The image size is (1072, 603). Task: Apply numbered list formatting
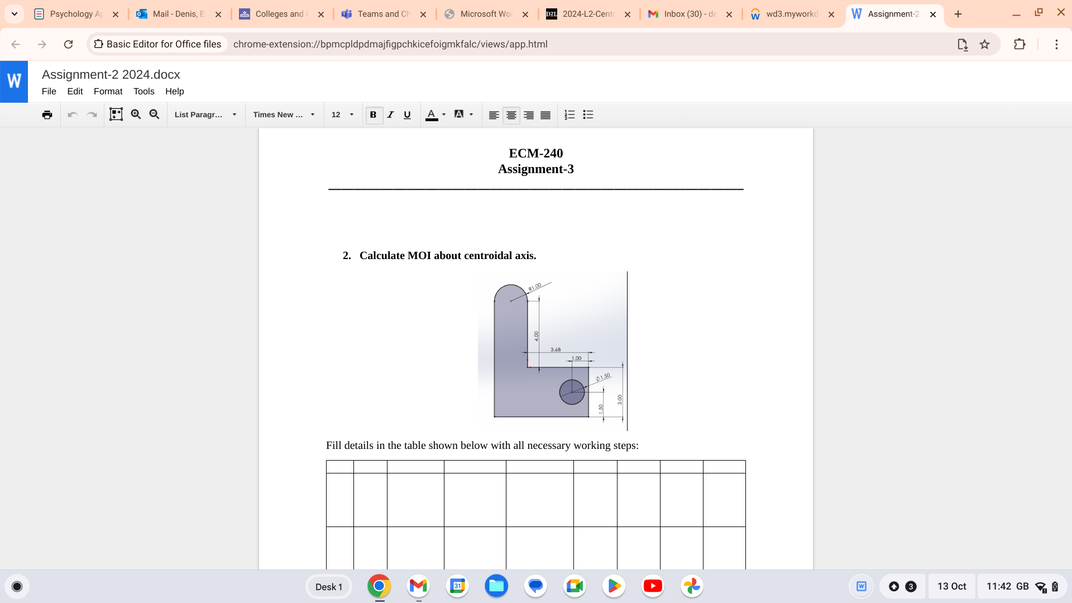pos(570,114)
